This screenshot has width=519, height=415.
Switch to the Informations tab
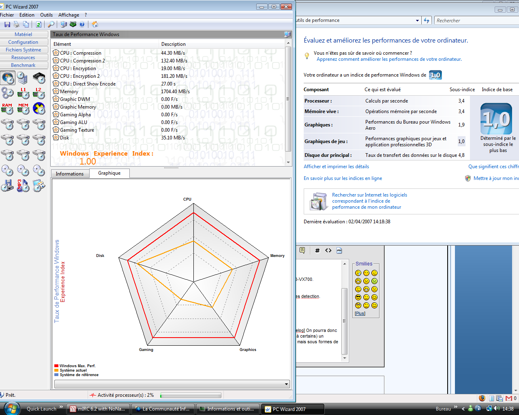70,174
